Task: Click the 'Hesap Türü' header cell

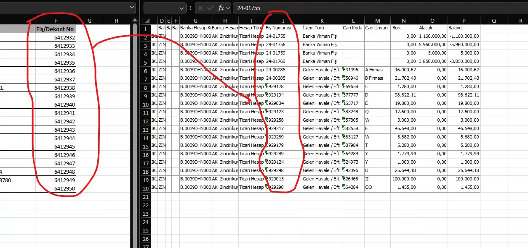Action: coord(252,28)
